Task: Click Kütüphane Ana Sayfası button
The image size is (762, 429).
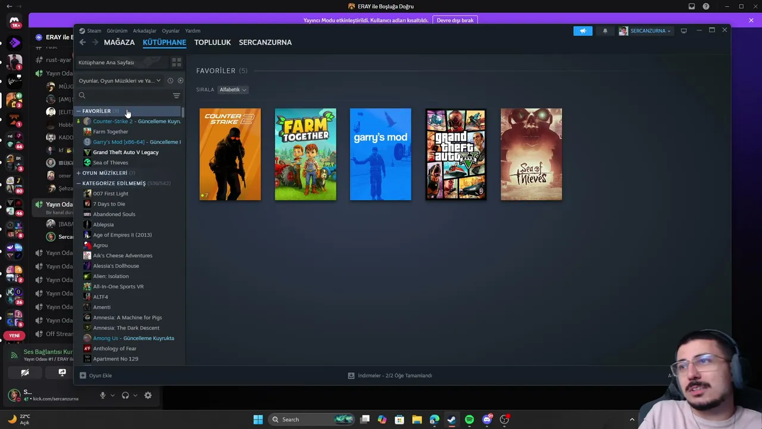Action: pyautogui.click(x=121, y=62)
